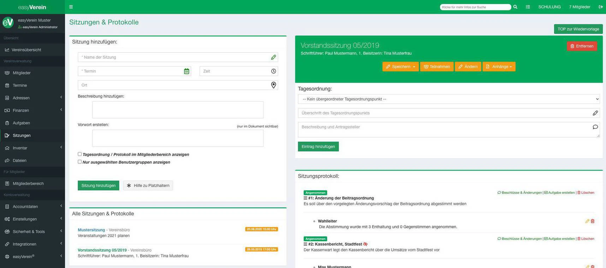Click Vereinsübersicht chart icon in sidebar
606x268 pixels.
7,50
